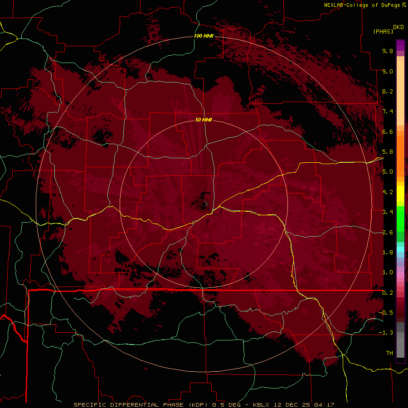Click the Specific Differential Phase (KDP) caption

pyautogui.click(x=141, y=405)
